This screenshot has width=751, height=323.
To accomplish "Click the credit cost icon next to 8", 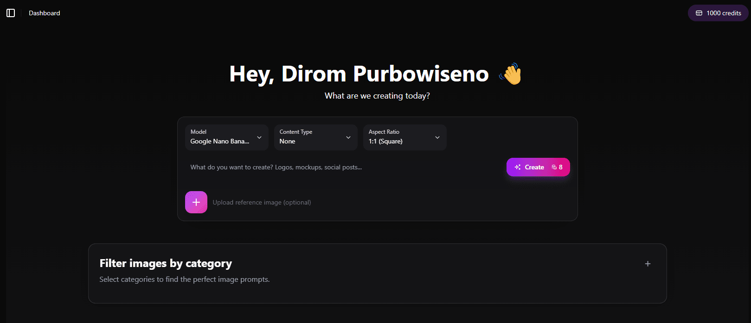I will point(554,167).
